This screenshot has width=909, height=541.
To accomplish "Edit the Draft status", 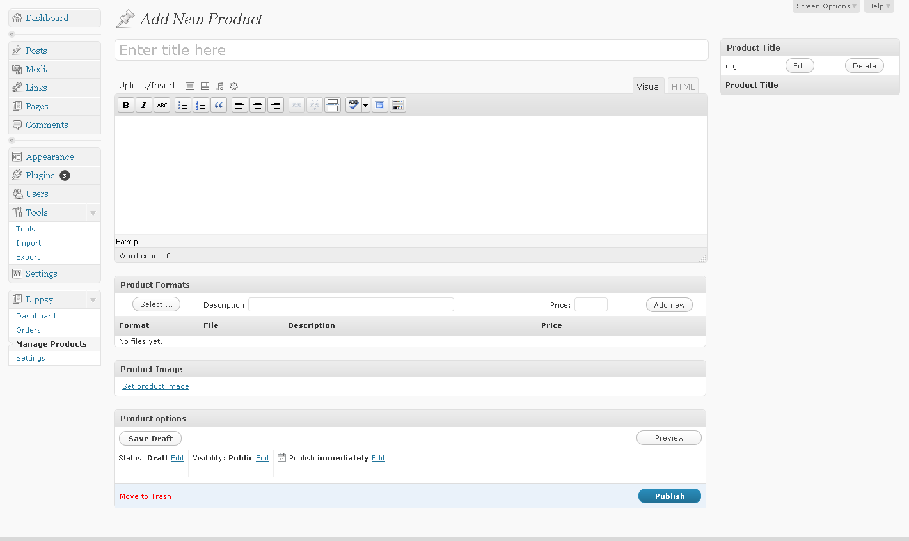I will click(x=177, y=458).
